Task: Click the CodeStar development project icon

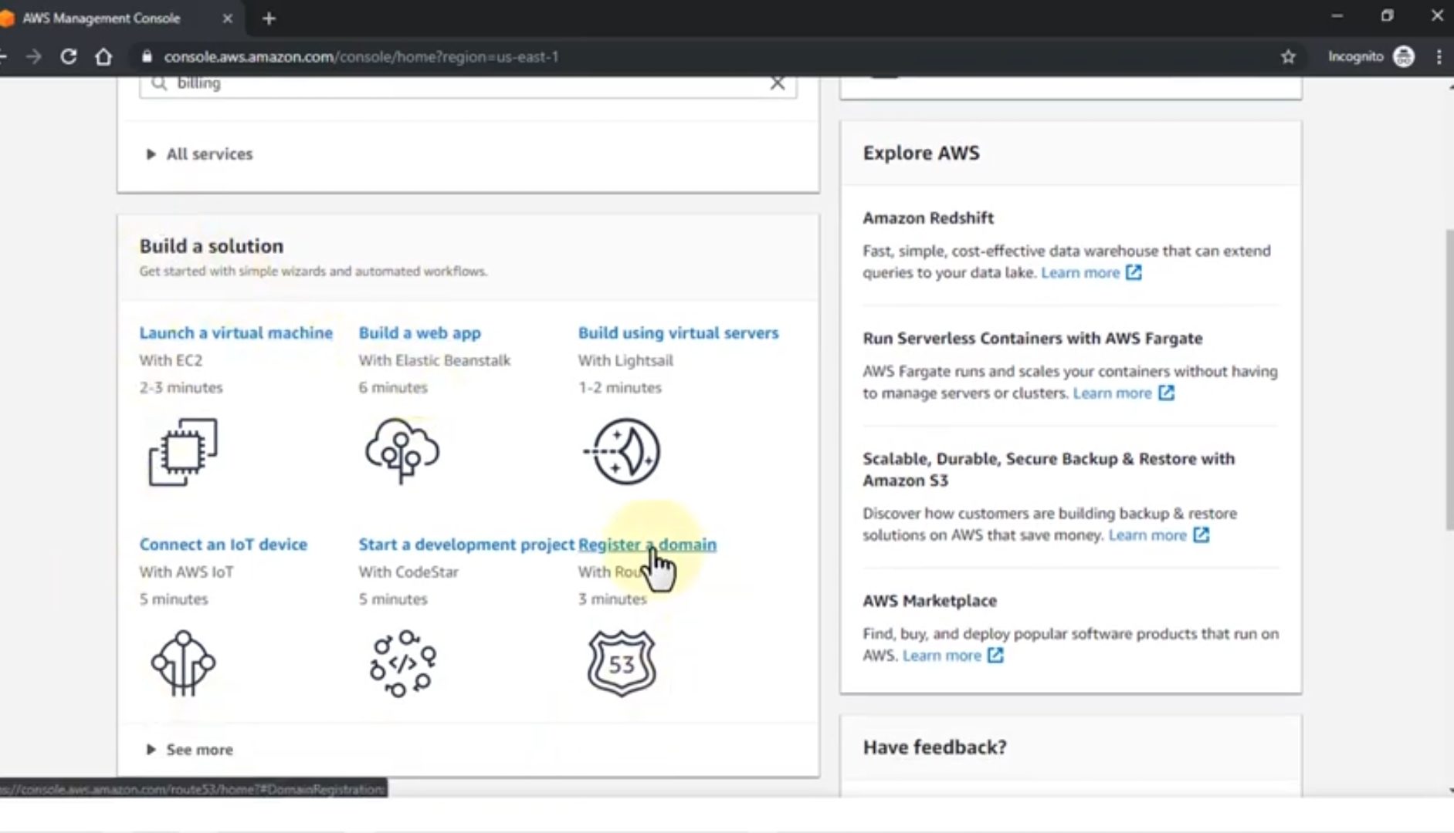Action: click(402, 664)
